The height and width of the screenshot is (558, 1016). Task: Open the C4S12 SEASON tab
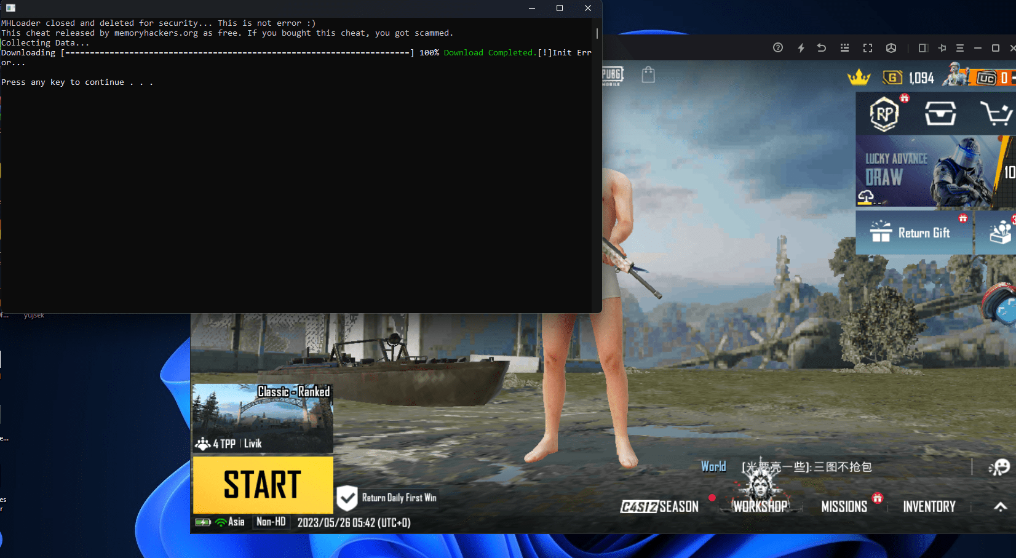pyautogui.click(x=659, y=506)
